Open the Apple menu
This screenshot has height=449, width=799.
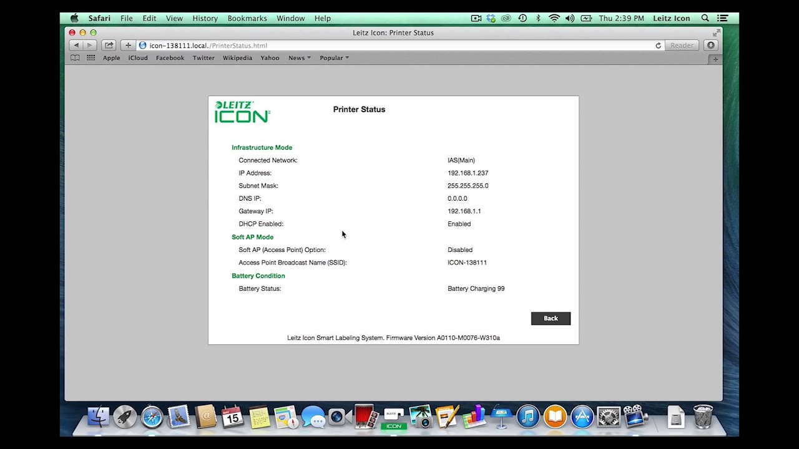coord(74,18)
